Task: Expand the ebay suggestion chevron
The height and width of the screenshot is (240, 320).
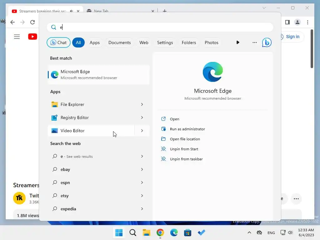Action: point(142,169)
